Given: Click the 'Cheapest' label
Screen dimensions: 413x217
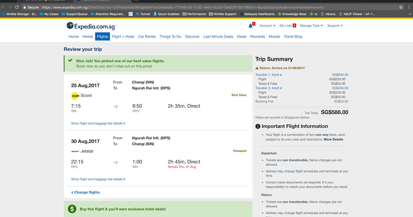Looking at the screenshot, I should pos(240,151).
